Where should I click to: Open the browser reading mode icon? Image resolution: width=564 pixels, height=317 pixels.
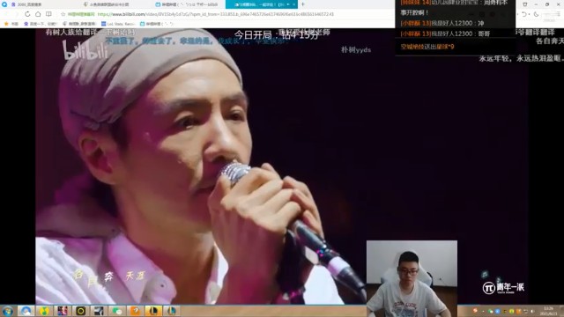pyautogui.click(x=48, y=14)
